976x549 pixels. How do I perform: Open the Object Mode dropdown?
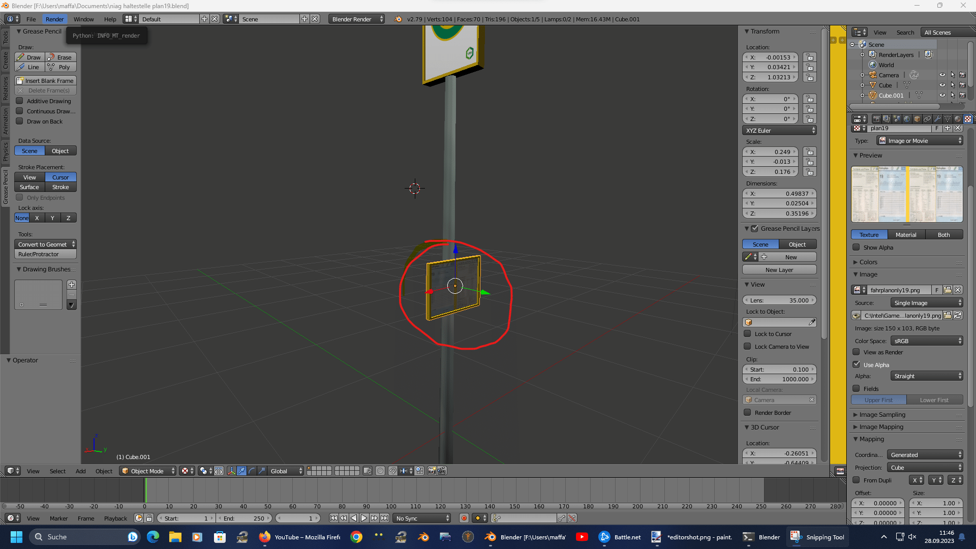coord(148,471)
